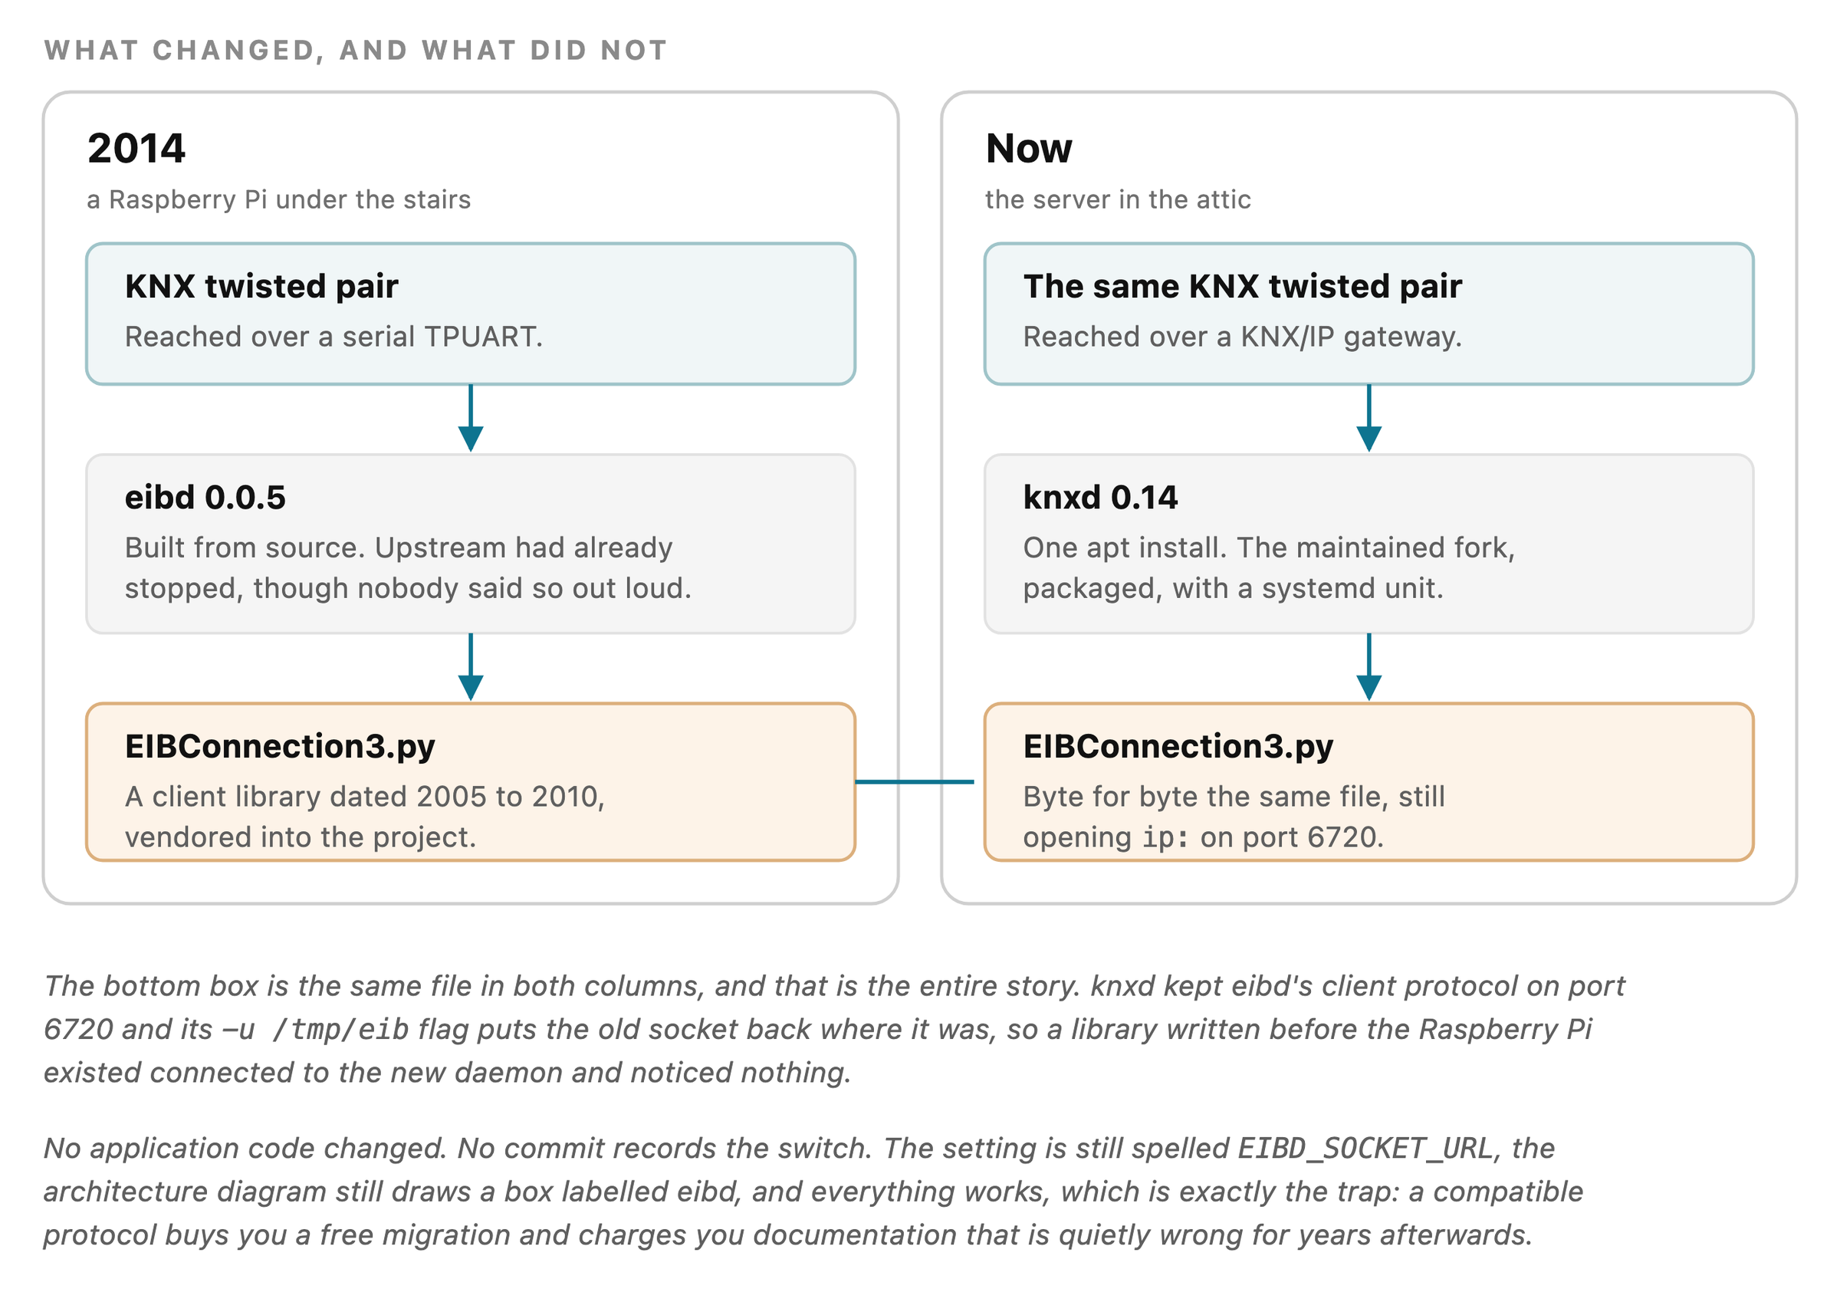Select the left EIBConnection3.py box
The width and height of the screenshot is (1840, 1315).
470,781
